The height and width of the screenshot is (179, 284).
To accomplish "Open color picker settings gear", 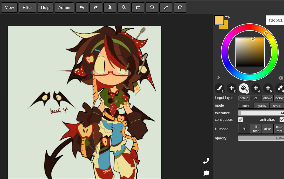I will (x=280, y=78).
